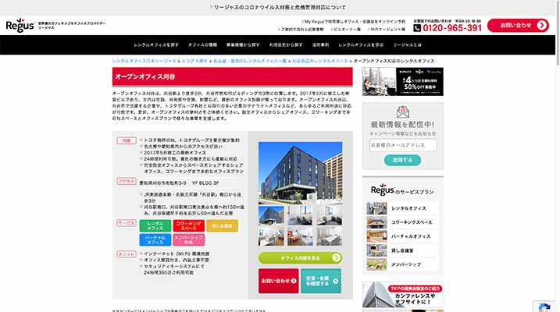The height and width of the screenshot is (312, 560).
Task: Select the office interior thumbnail, top row middle
Action: pos(300,215)
